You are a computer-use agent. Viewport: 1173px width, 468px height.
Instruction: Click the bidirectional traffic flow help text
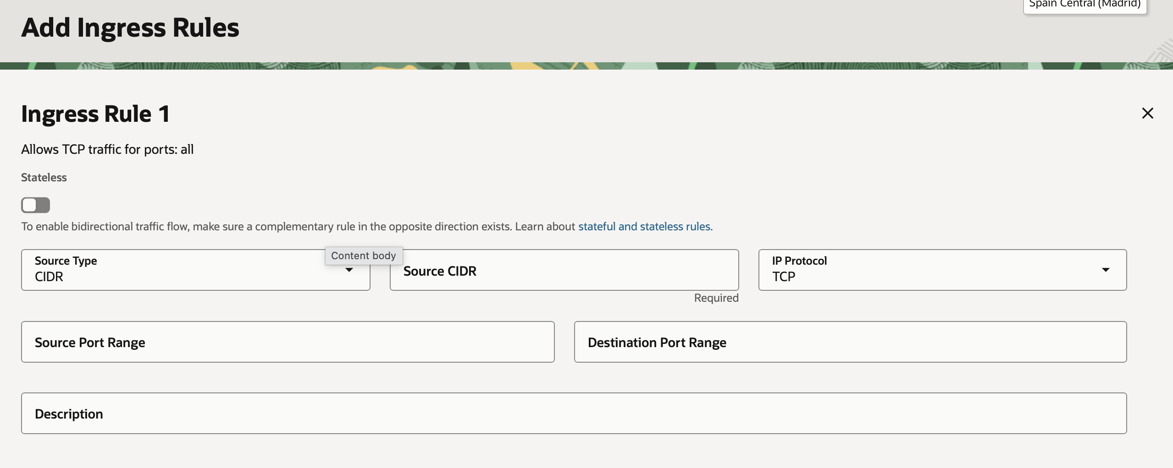[298, 227]
